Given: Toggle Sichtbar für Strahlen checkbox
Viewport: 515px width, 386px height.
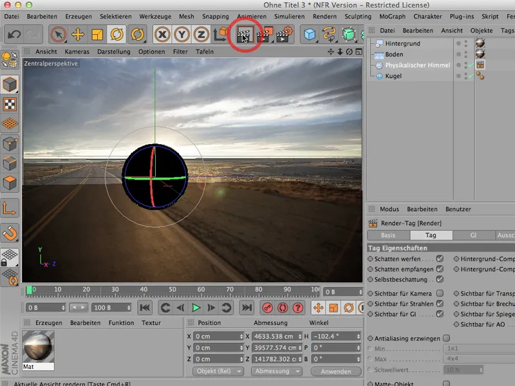Looking at the screenshot, I should [x=440, y=304].
